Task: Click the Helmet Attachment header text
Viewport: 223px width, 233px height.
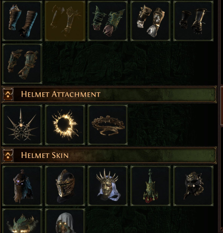Action: [61, 94]
